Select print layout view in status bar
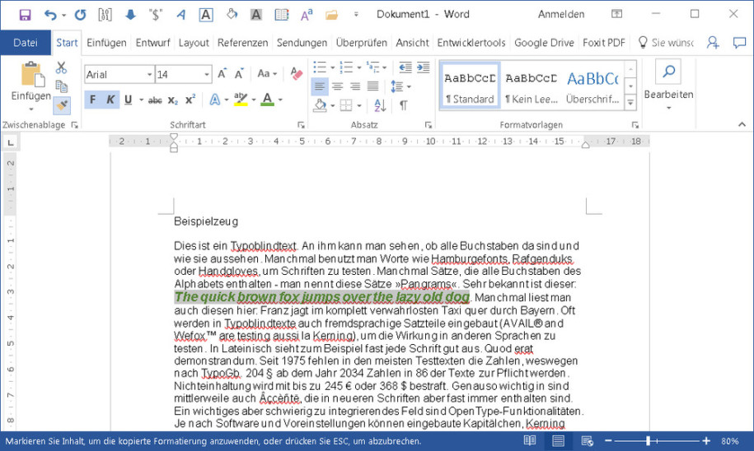Image resolution: width=754 pixels, height=451 pixels. point(558,440)
